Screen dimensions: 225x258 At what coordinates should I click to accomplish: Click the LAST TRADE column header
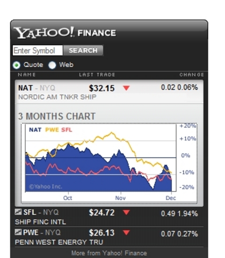point(97,75)
